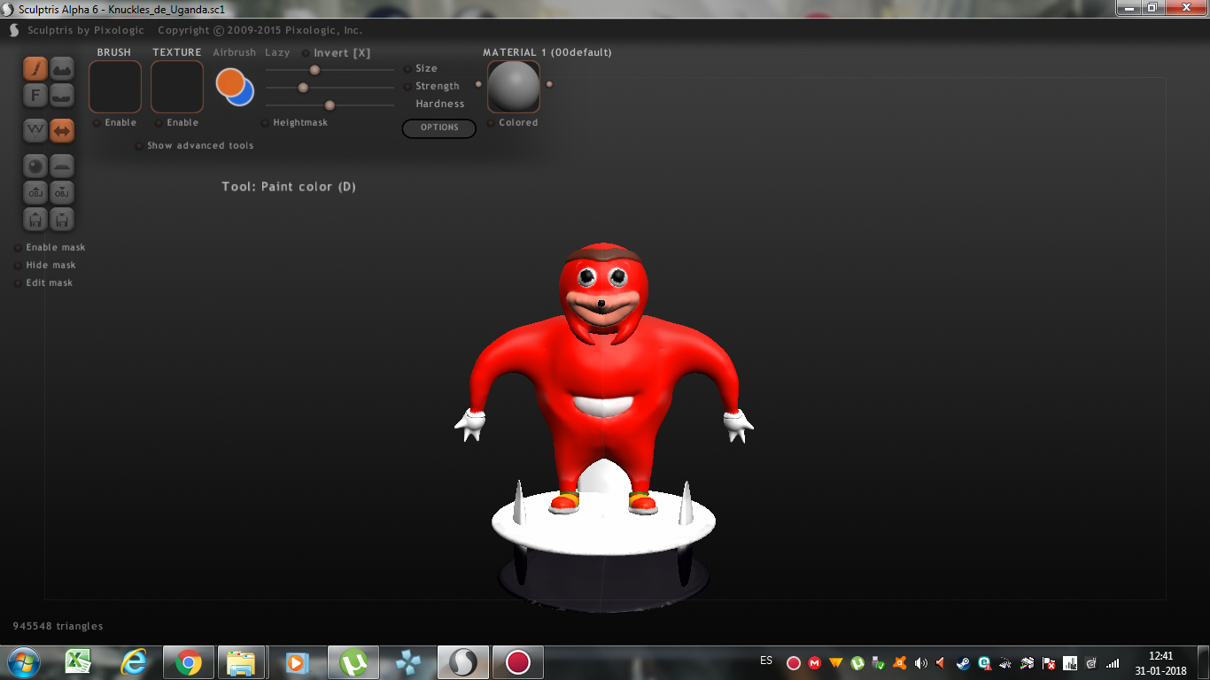
Task: Open the PPSSPP controller icon in taskbar
Action: coord(408,661)
